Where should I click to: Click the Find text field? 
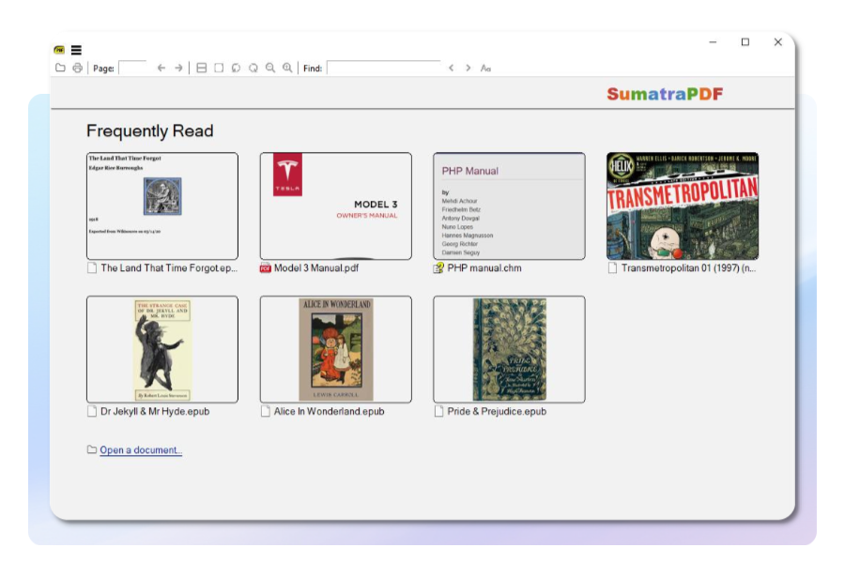pyautogui.click(x=384, y=68)
